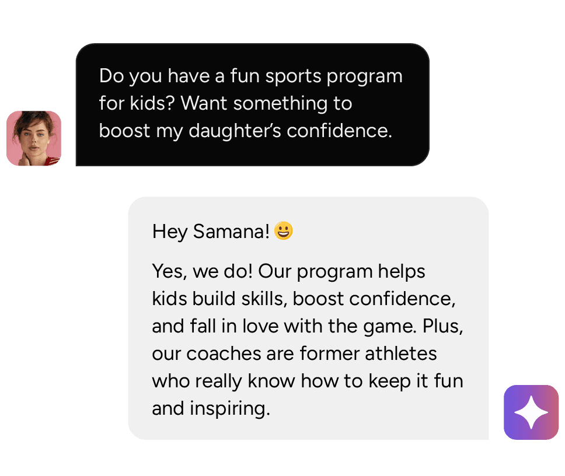Click the purple sparkle AI assistant icon
The width and height of the screenshot is (565, 476).
tap(531, 412)
